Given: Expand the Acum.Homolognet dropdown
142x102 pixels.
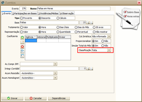Looking at the screenshot, I should (x=55, y=78).
